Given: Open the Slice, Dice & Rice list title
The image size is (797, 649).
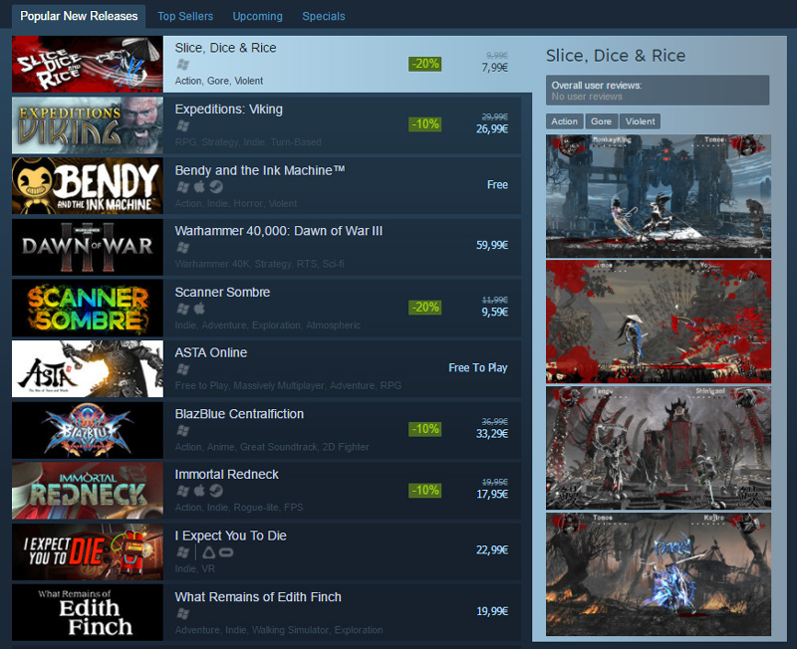Looking at the screenshot, I should click(226, 48).
